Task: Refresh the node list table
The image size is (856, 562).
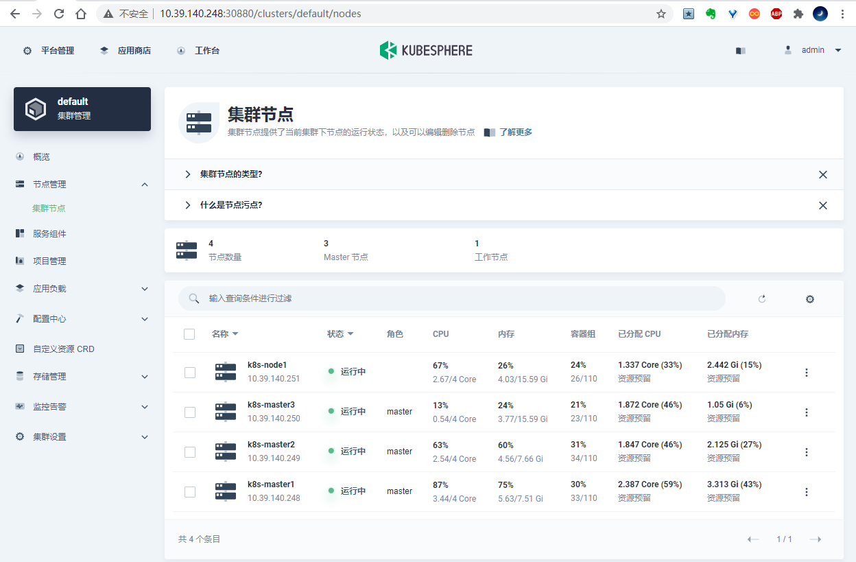Action: [x=761, y=298]
